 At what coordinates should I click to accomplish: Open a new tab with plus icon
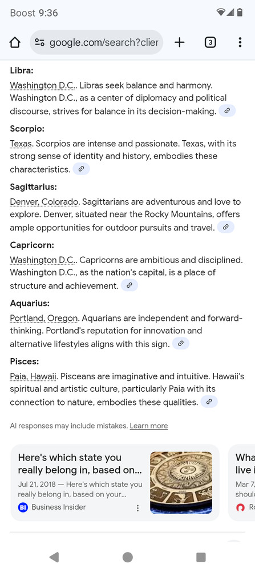179,43
